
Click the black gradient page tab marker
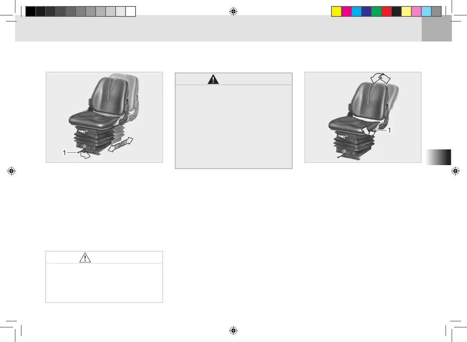(438, 157)
